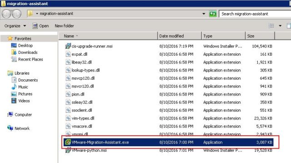Select the VMware-Migration-Assistant.exe application icon
The image size is (291, 163).
(68, 142)
